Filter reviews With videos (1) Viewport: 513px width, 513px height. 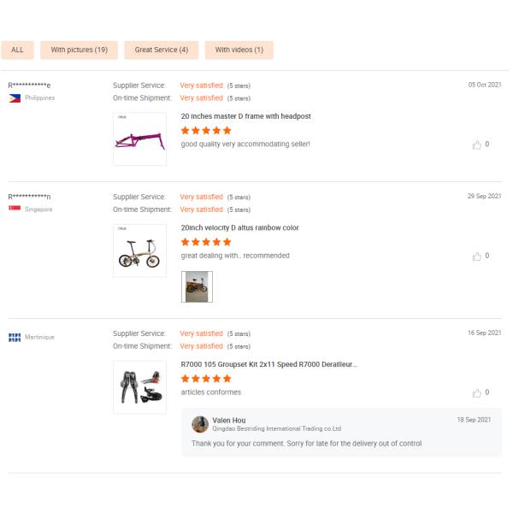(239, 50)
